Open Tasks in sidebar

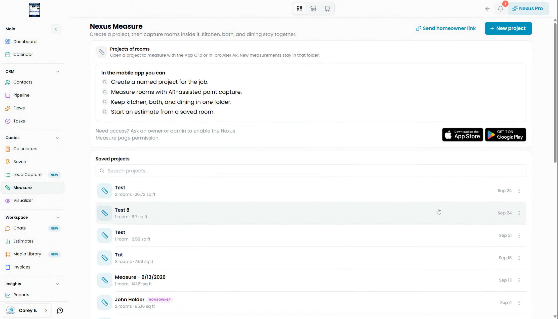33,121
